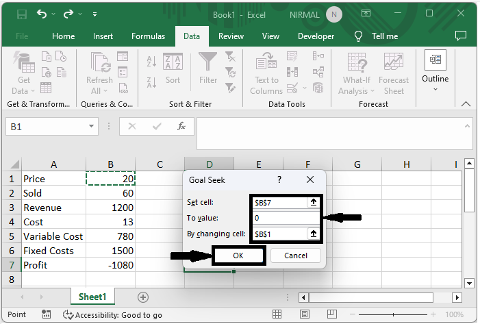Collapse the ribbon with the chevron
Viewport: 480px width, 324px height.
466,104
